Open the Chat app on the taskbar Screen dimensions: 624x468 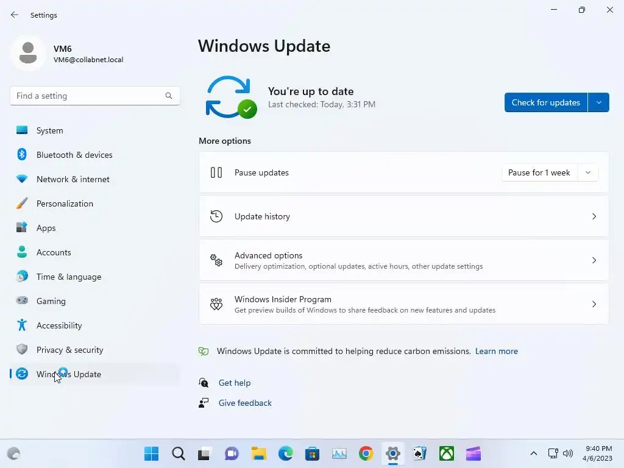pos(232,453)
